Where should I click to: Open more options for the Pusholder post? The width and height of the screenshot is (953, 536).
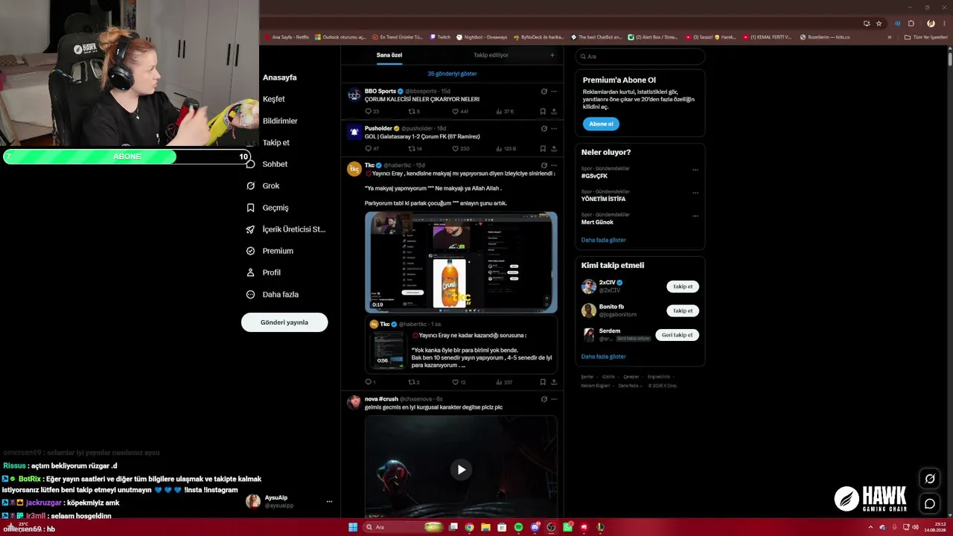[x=553, y=129]
